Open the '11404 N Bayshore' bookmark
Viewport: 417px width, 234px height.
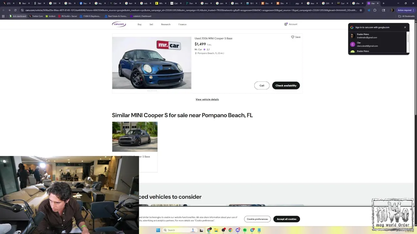tap(90, 16)
